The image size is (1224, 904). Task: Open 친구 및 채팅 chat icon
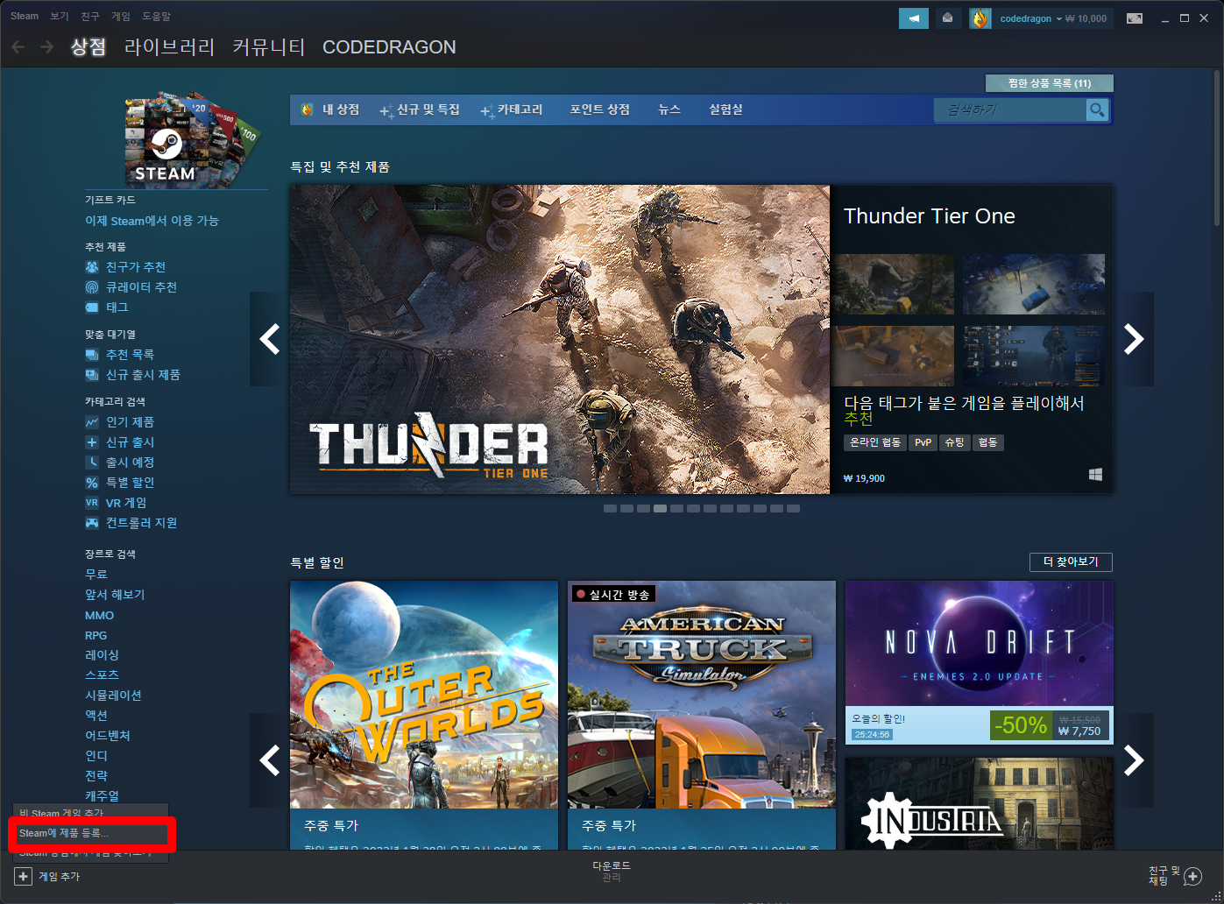coord(1192,876)
